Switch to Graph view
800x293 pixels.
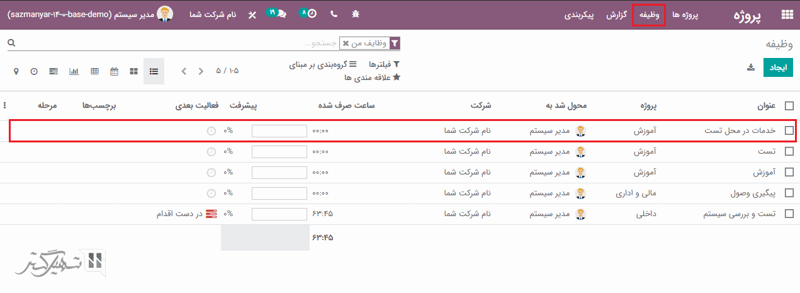[74, 71]
